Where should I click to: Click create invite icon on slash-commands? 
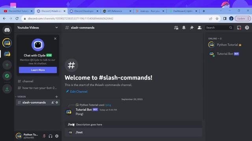tap(52, 103)
